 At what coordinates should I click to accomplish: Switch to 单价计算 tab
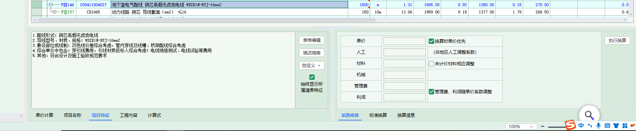(x=44, y=115)
